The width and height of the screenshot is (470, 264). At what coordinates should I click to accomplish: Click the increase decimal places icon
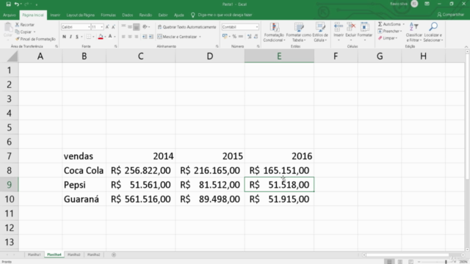(x=250, y=37)
